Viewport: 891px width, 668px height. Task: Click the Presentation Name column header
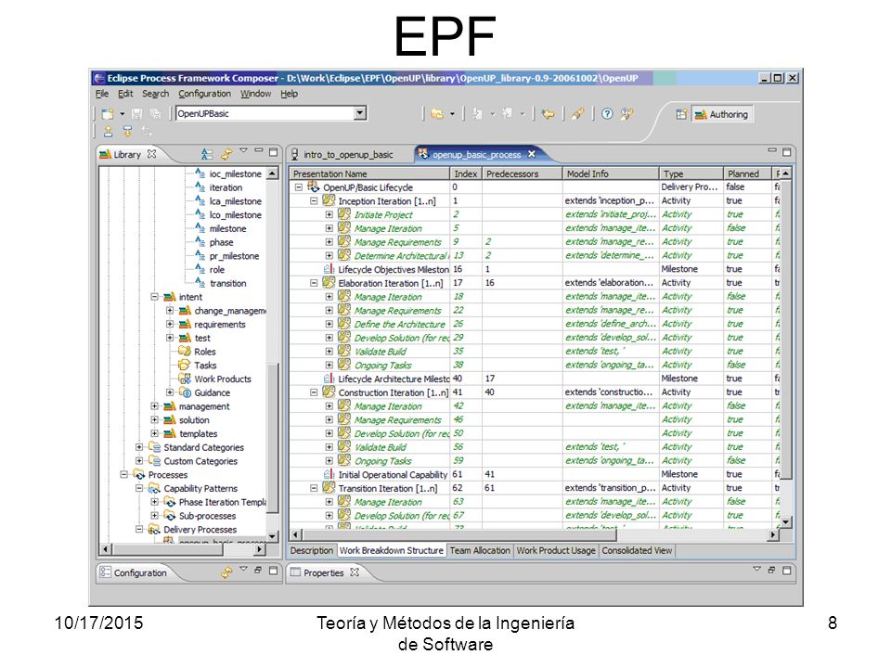(369, 173)
